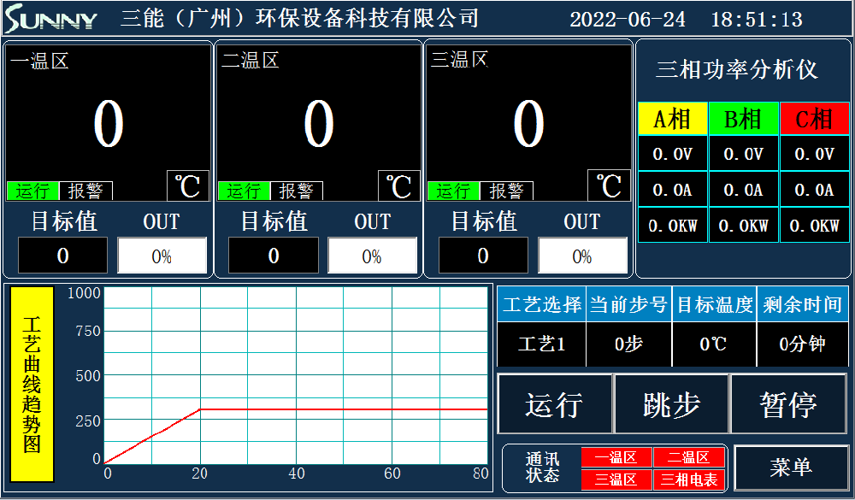
Task: Toggle the green 运行 status in 三温区
Action: (453, 191)
